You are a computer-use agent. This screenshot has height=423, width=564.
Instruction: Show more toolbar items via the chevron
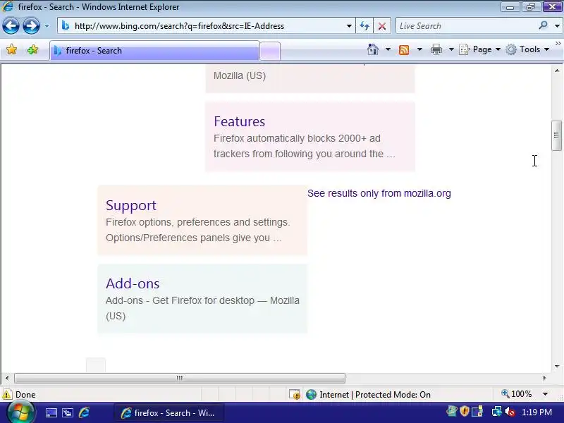(x=558, y=44)
